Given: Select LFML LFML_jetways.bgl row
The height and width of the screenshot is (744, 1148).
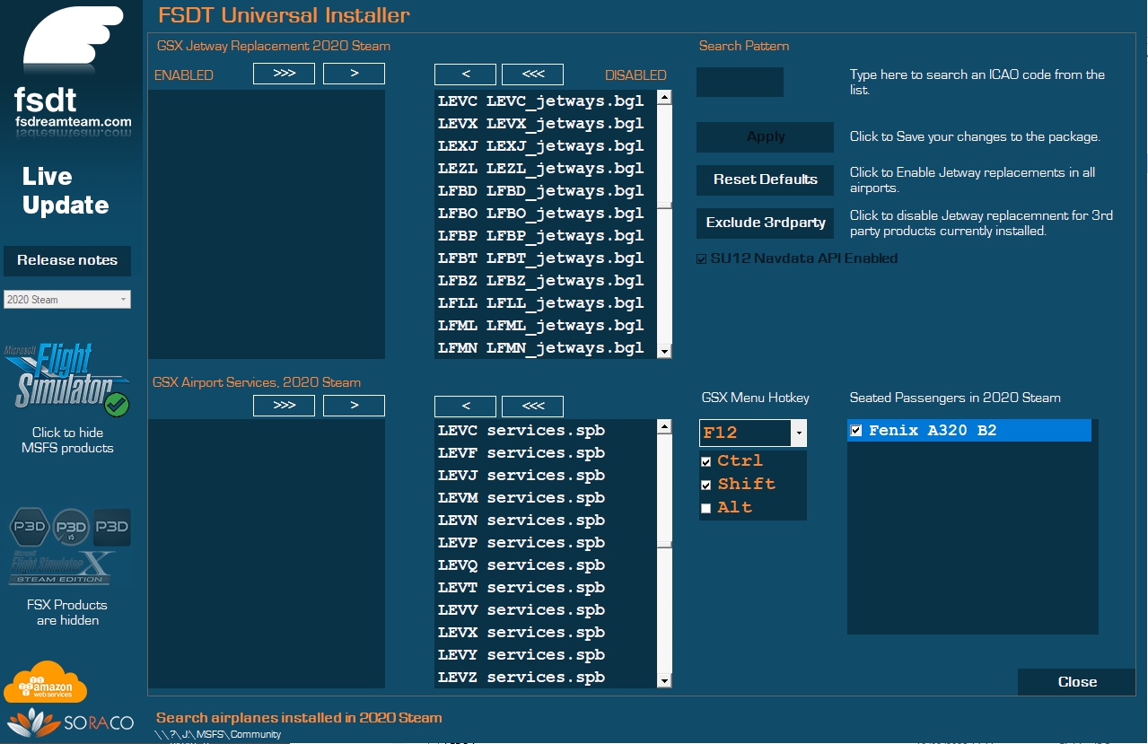Looking at the screenshot, I should pos(546,325).
